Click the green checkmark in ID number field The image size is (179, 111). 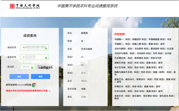point(46,49)
